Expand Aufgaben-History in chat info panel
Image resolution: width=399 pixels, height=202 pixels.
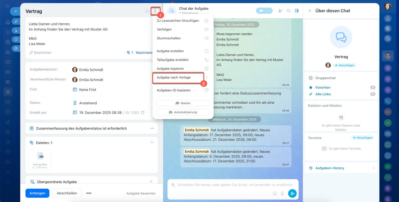[x=342, y=168]
